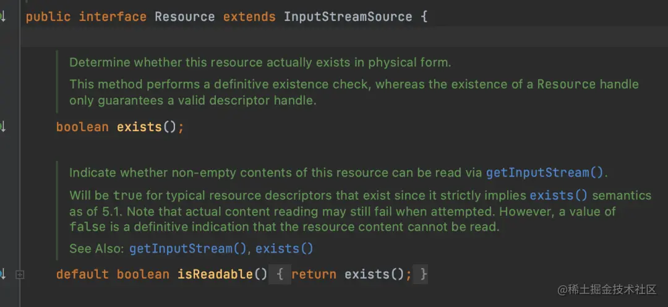This screenshot has height=307, width=668.
Task: Click the exists method name in its declaration
Action: [139, 127]
